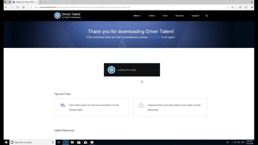Expand the Support menu

click(196, 16)
